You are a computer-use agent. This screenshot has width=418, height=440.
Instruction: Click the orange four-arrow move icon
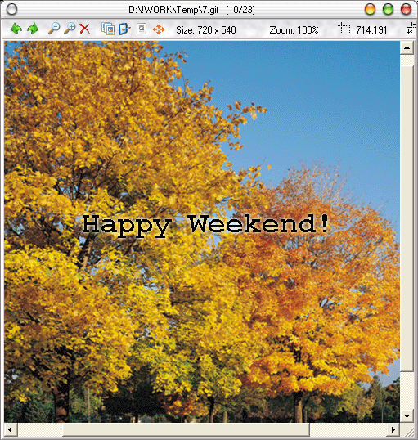pos(159,29)
